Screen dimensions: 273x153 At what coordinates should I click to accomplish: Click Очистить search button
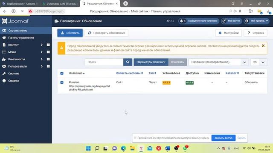(x=177, y=62)
